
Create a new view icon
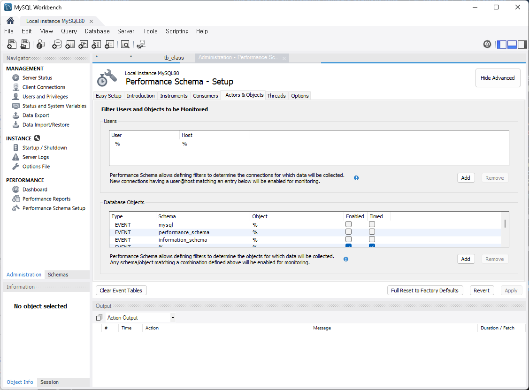(83, 44)
